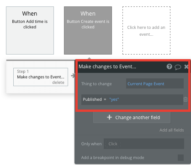The width and height of the screenshot is (191, 165).
Task: Edit the Current Page Event expression
Action: [155, 83]
